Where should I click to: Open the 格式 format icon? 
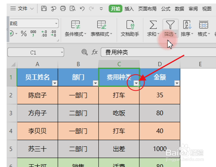click(204, 25)
